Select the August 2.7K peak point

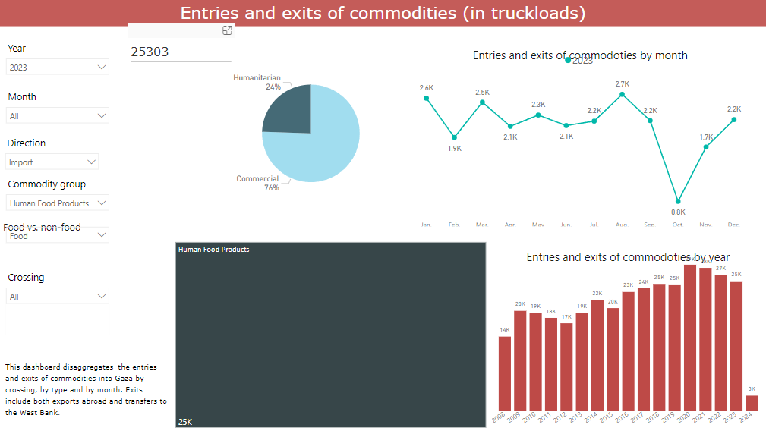622,95
